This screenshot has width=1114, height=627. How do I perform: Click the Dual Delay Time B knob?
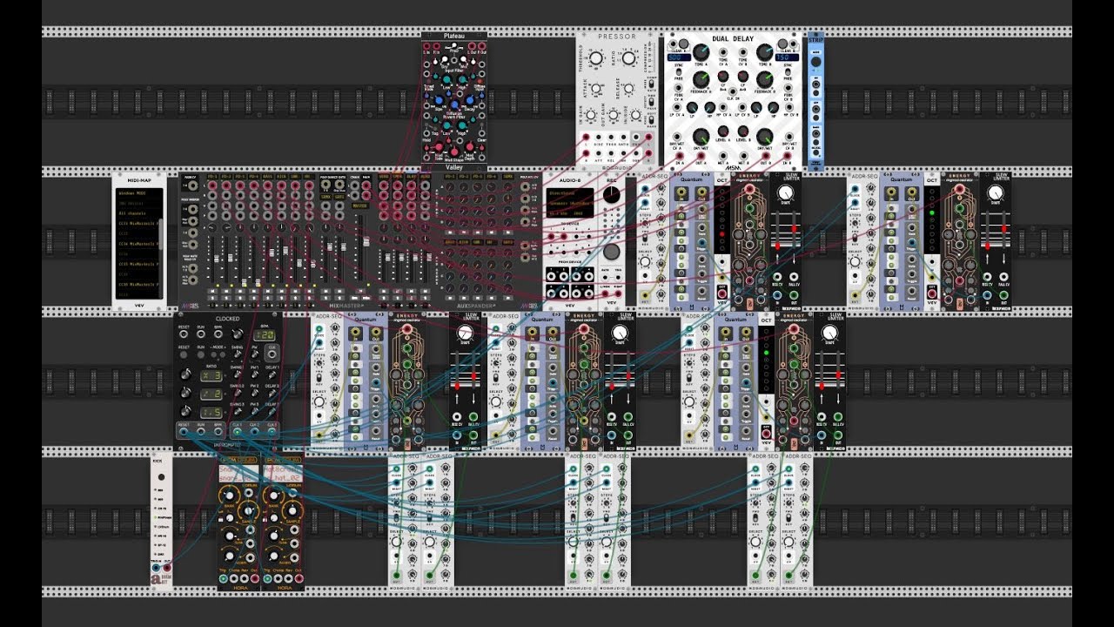(765, 52)
